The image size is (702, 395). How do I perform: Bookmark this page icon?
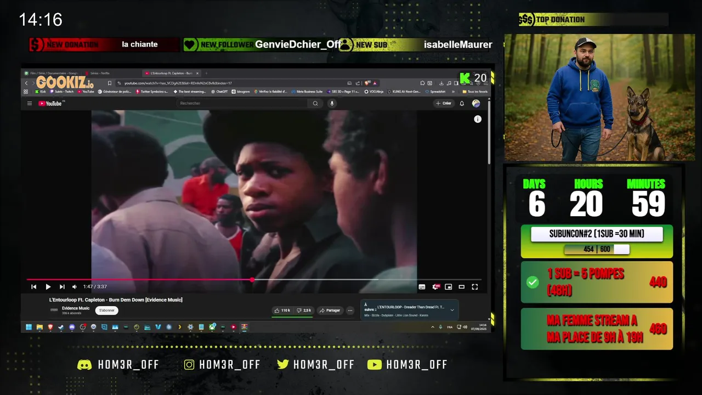110,83
